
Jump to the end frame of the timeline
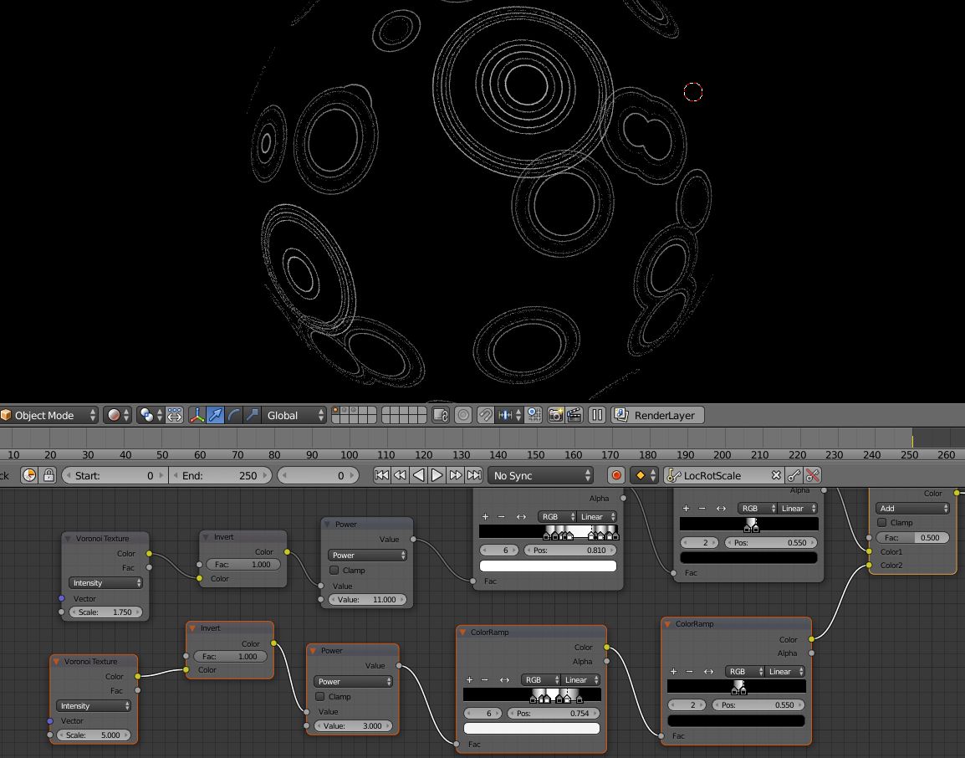pos(474,475)
